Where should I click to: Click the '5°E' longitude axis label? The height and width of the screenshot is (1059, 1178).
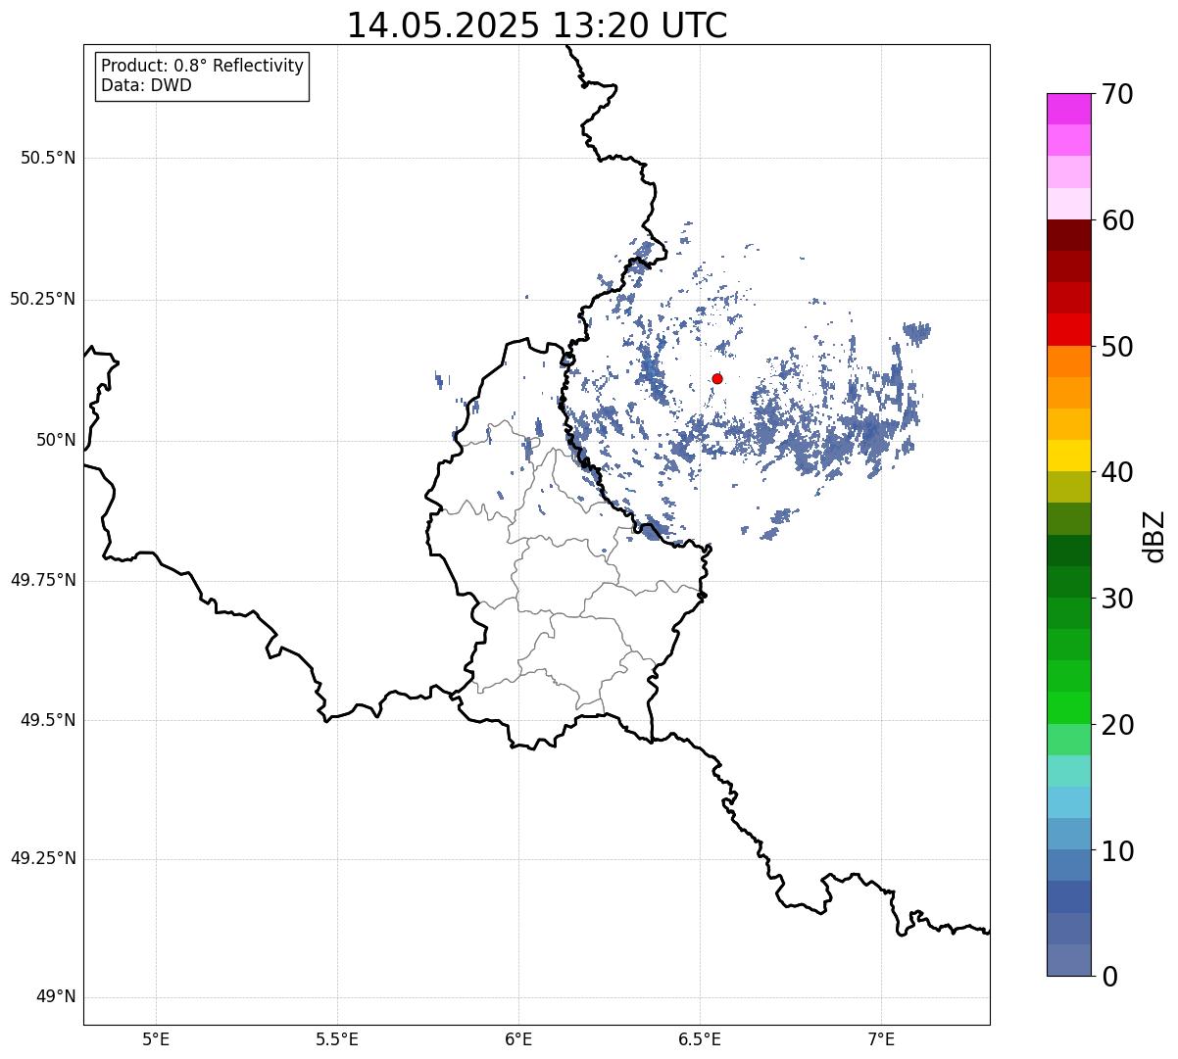click(x=156, y=1039)
